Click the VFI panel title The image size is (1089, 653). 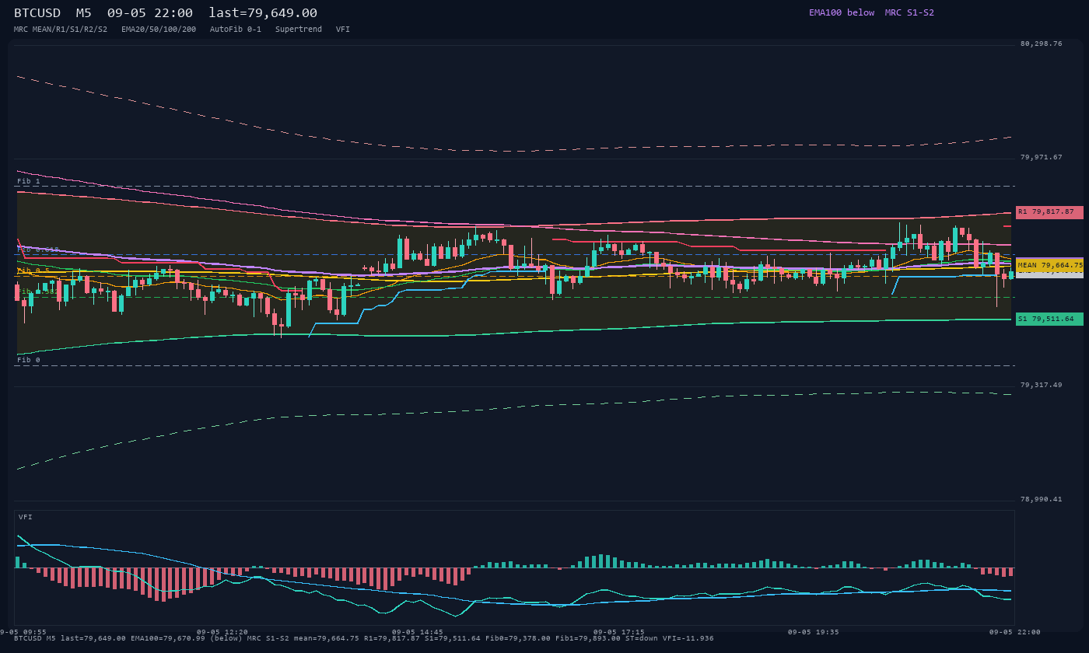[x=26, y=517]
